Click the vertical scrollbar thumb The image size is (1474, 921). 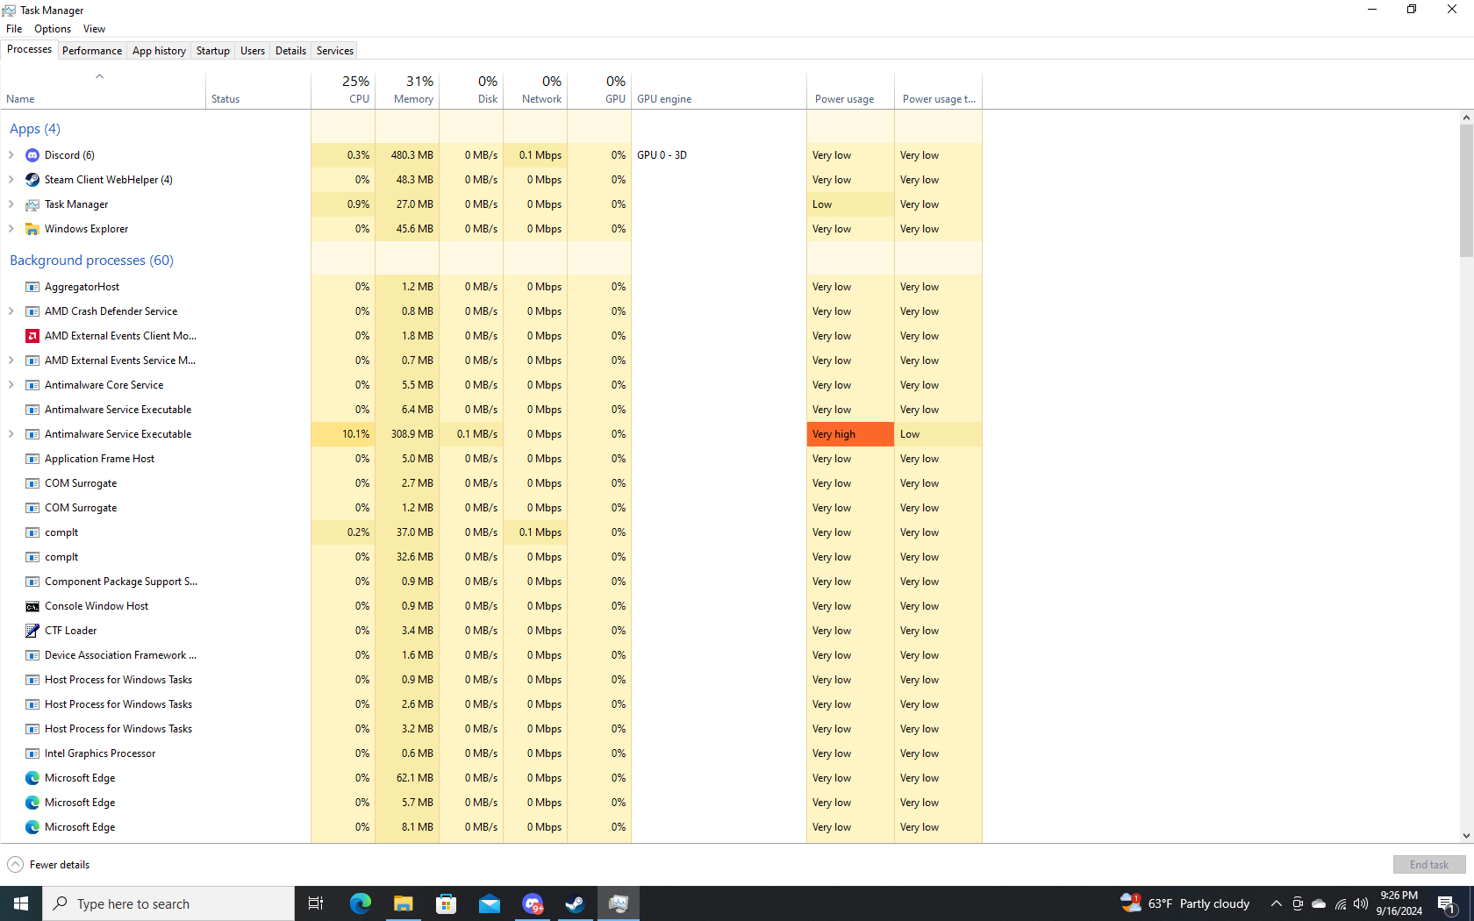click(x=1466, y=190)
